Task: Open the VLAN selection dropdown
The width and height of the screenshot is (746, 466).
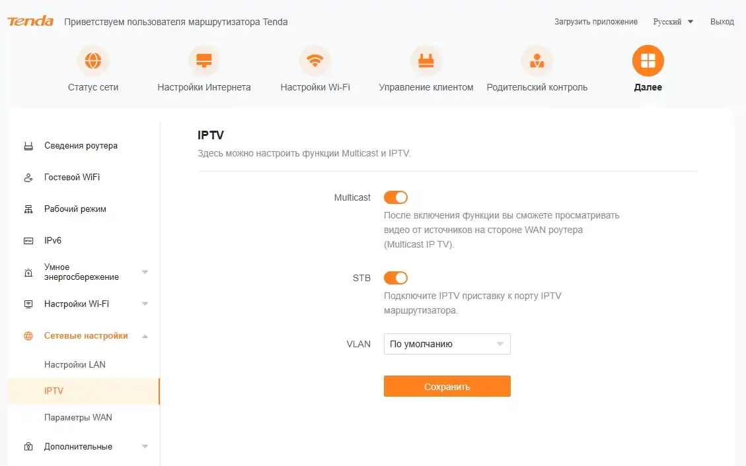Action: coord(447,343)
